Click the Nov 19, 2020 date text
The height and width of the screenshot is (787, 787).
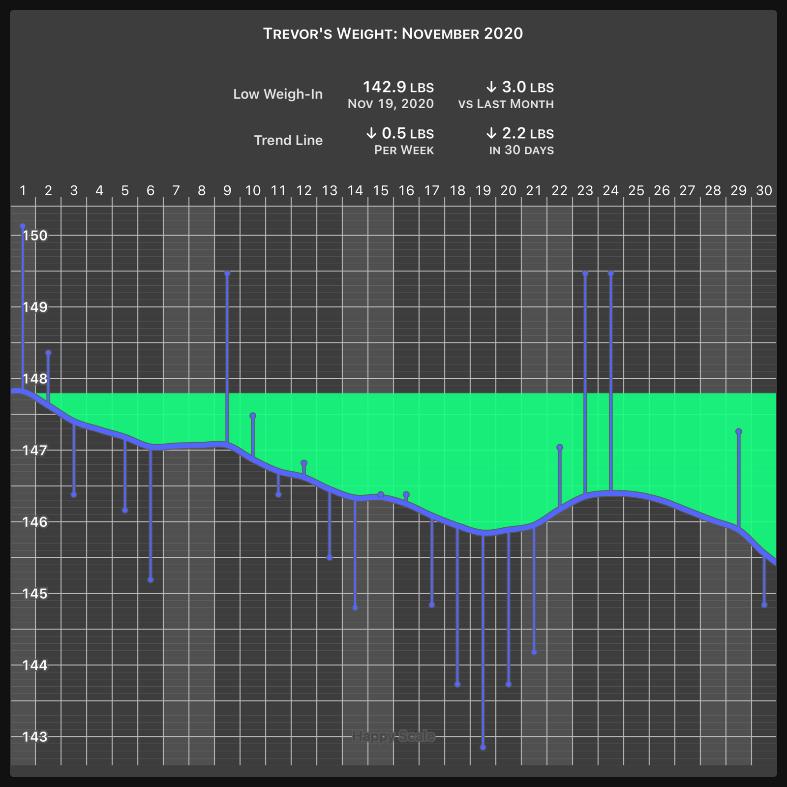[x=391, y=104]
